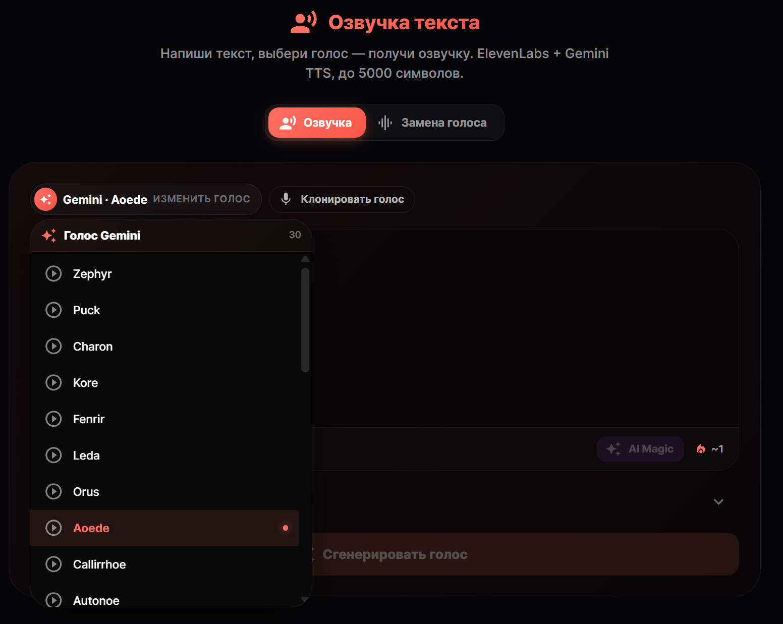Click the Голос Gemini section header
783x624 pixels.
pyautogui.click(x=171, y=236)
